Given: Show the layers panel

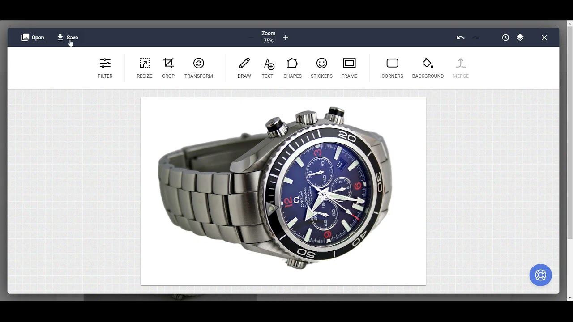Looking at the screenshot, I should (520, 38).
